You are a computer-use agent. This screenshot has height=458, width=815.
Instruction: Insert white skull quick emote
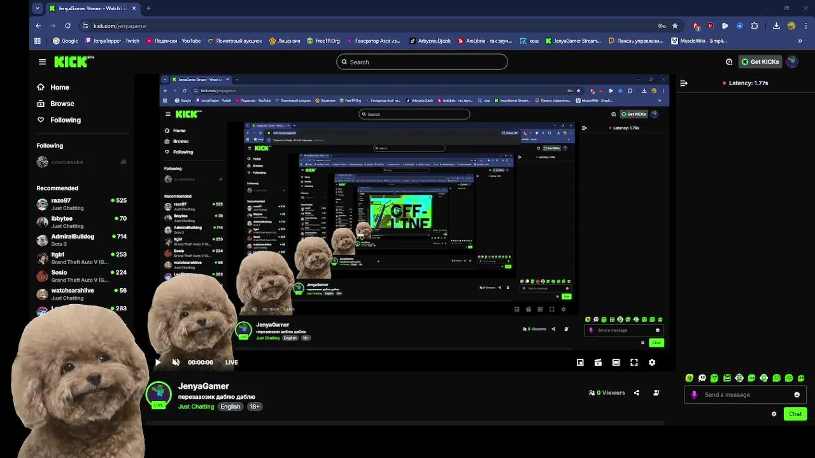pyautogui.click(x=702, y=378)
